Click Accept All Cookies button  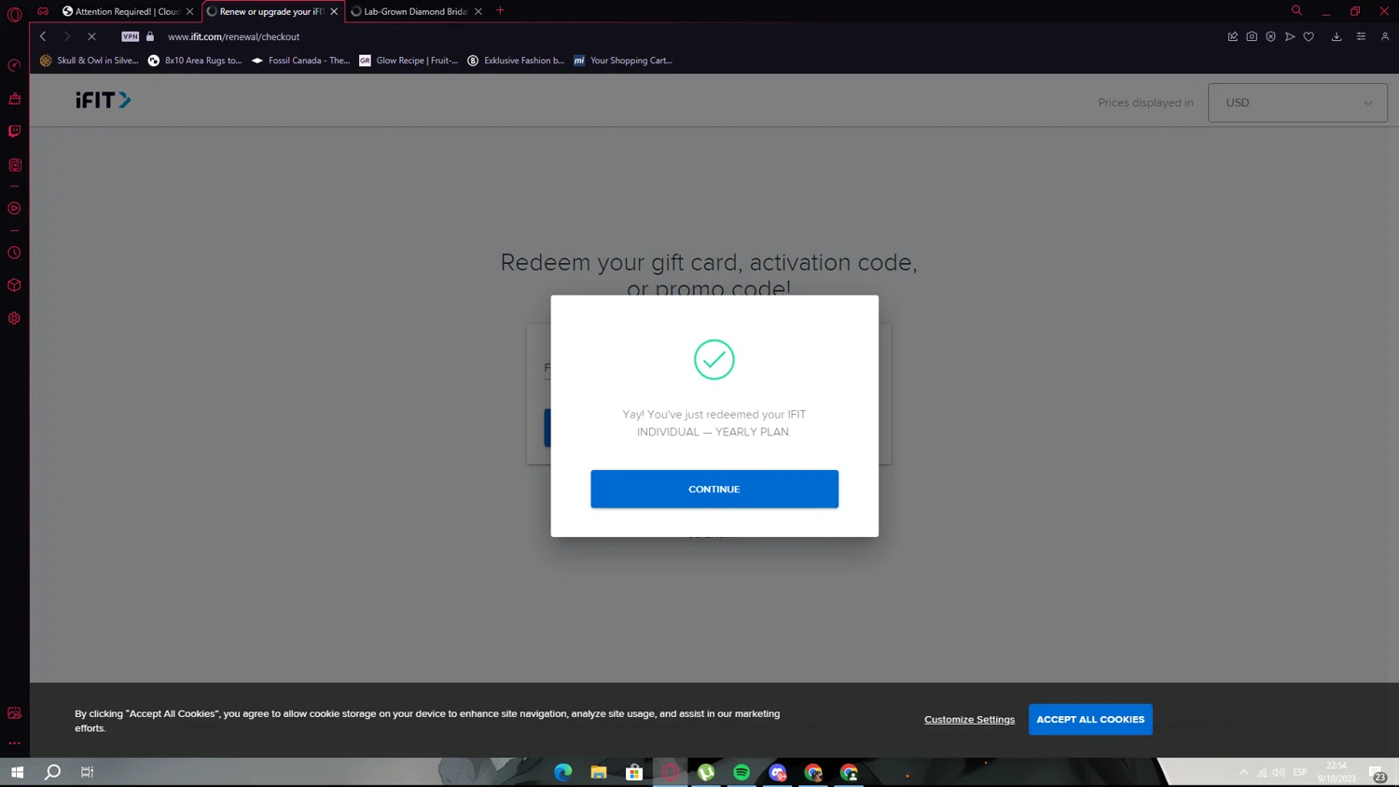[x=1090, y=719]
